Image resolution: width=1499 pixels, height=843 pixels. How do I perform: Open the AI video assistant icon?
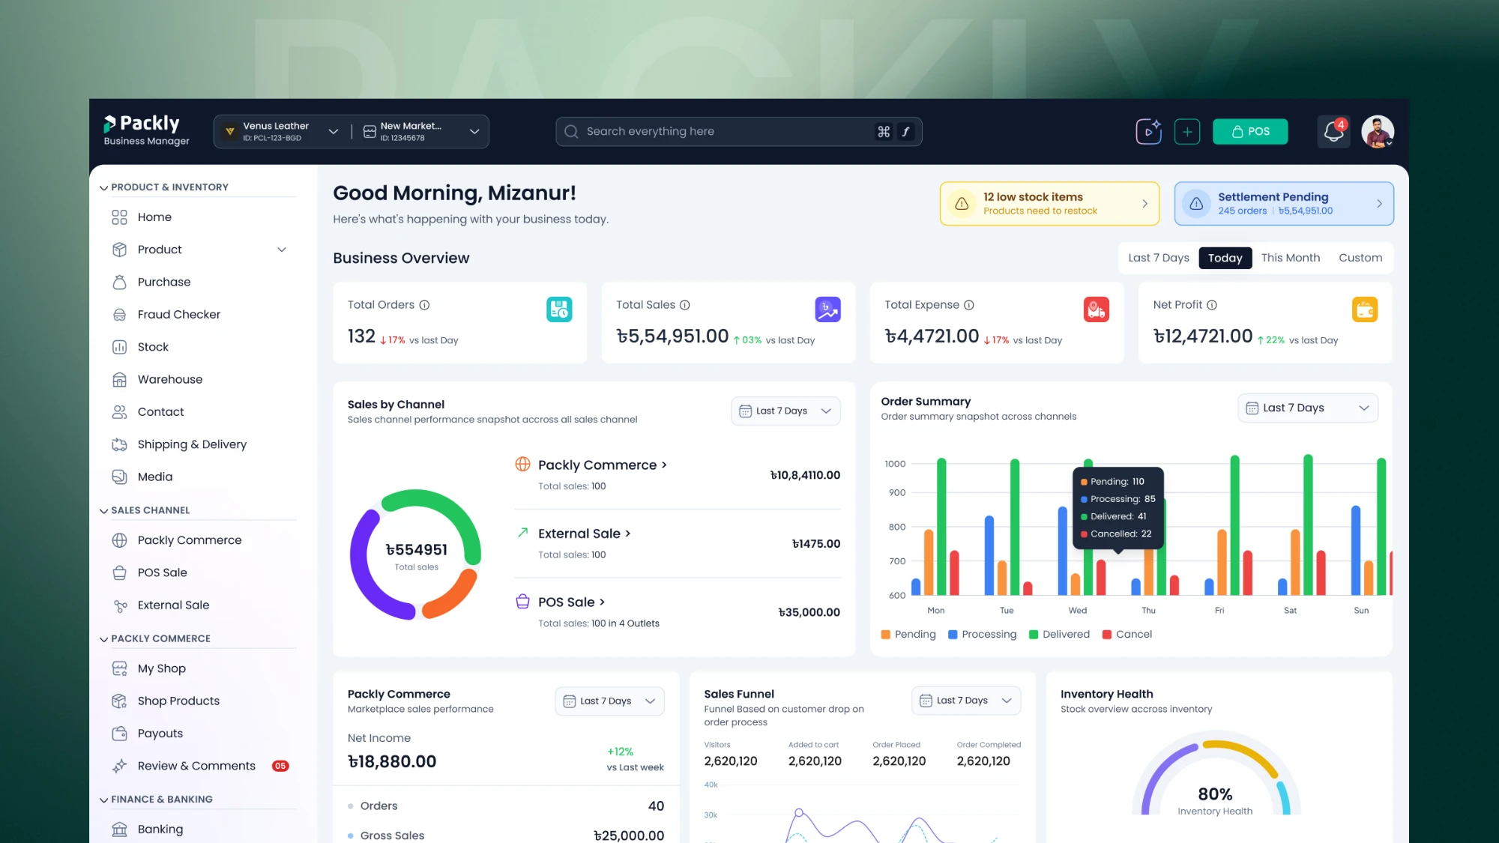[1148, 131]
